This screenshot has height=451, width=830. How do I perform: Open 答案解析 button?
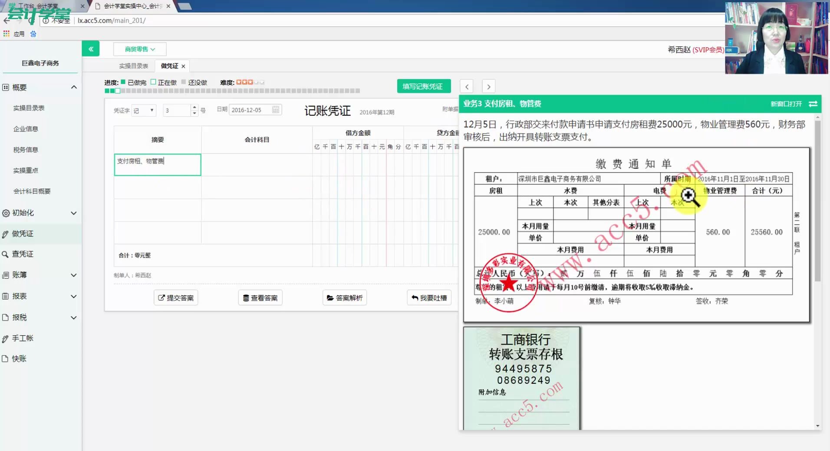[345, 298]
